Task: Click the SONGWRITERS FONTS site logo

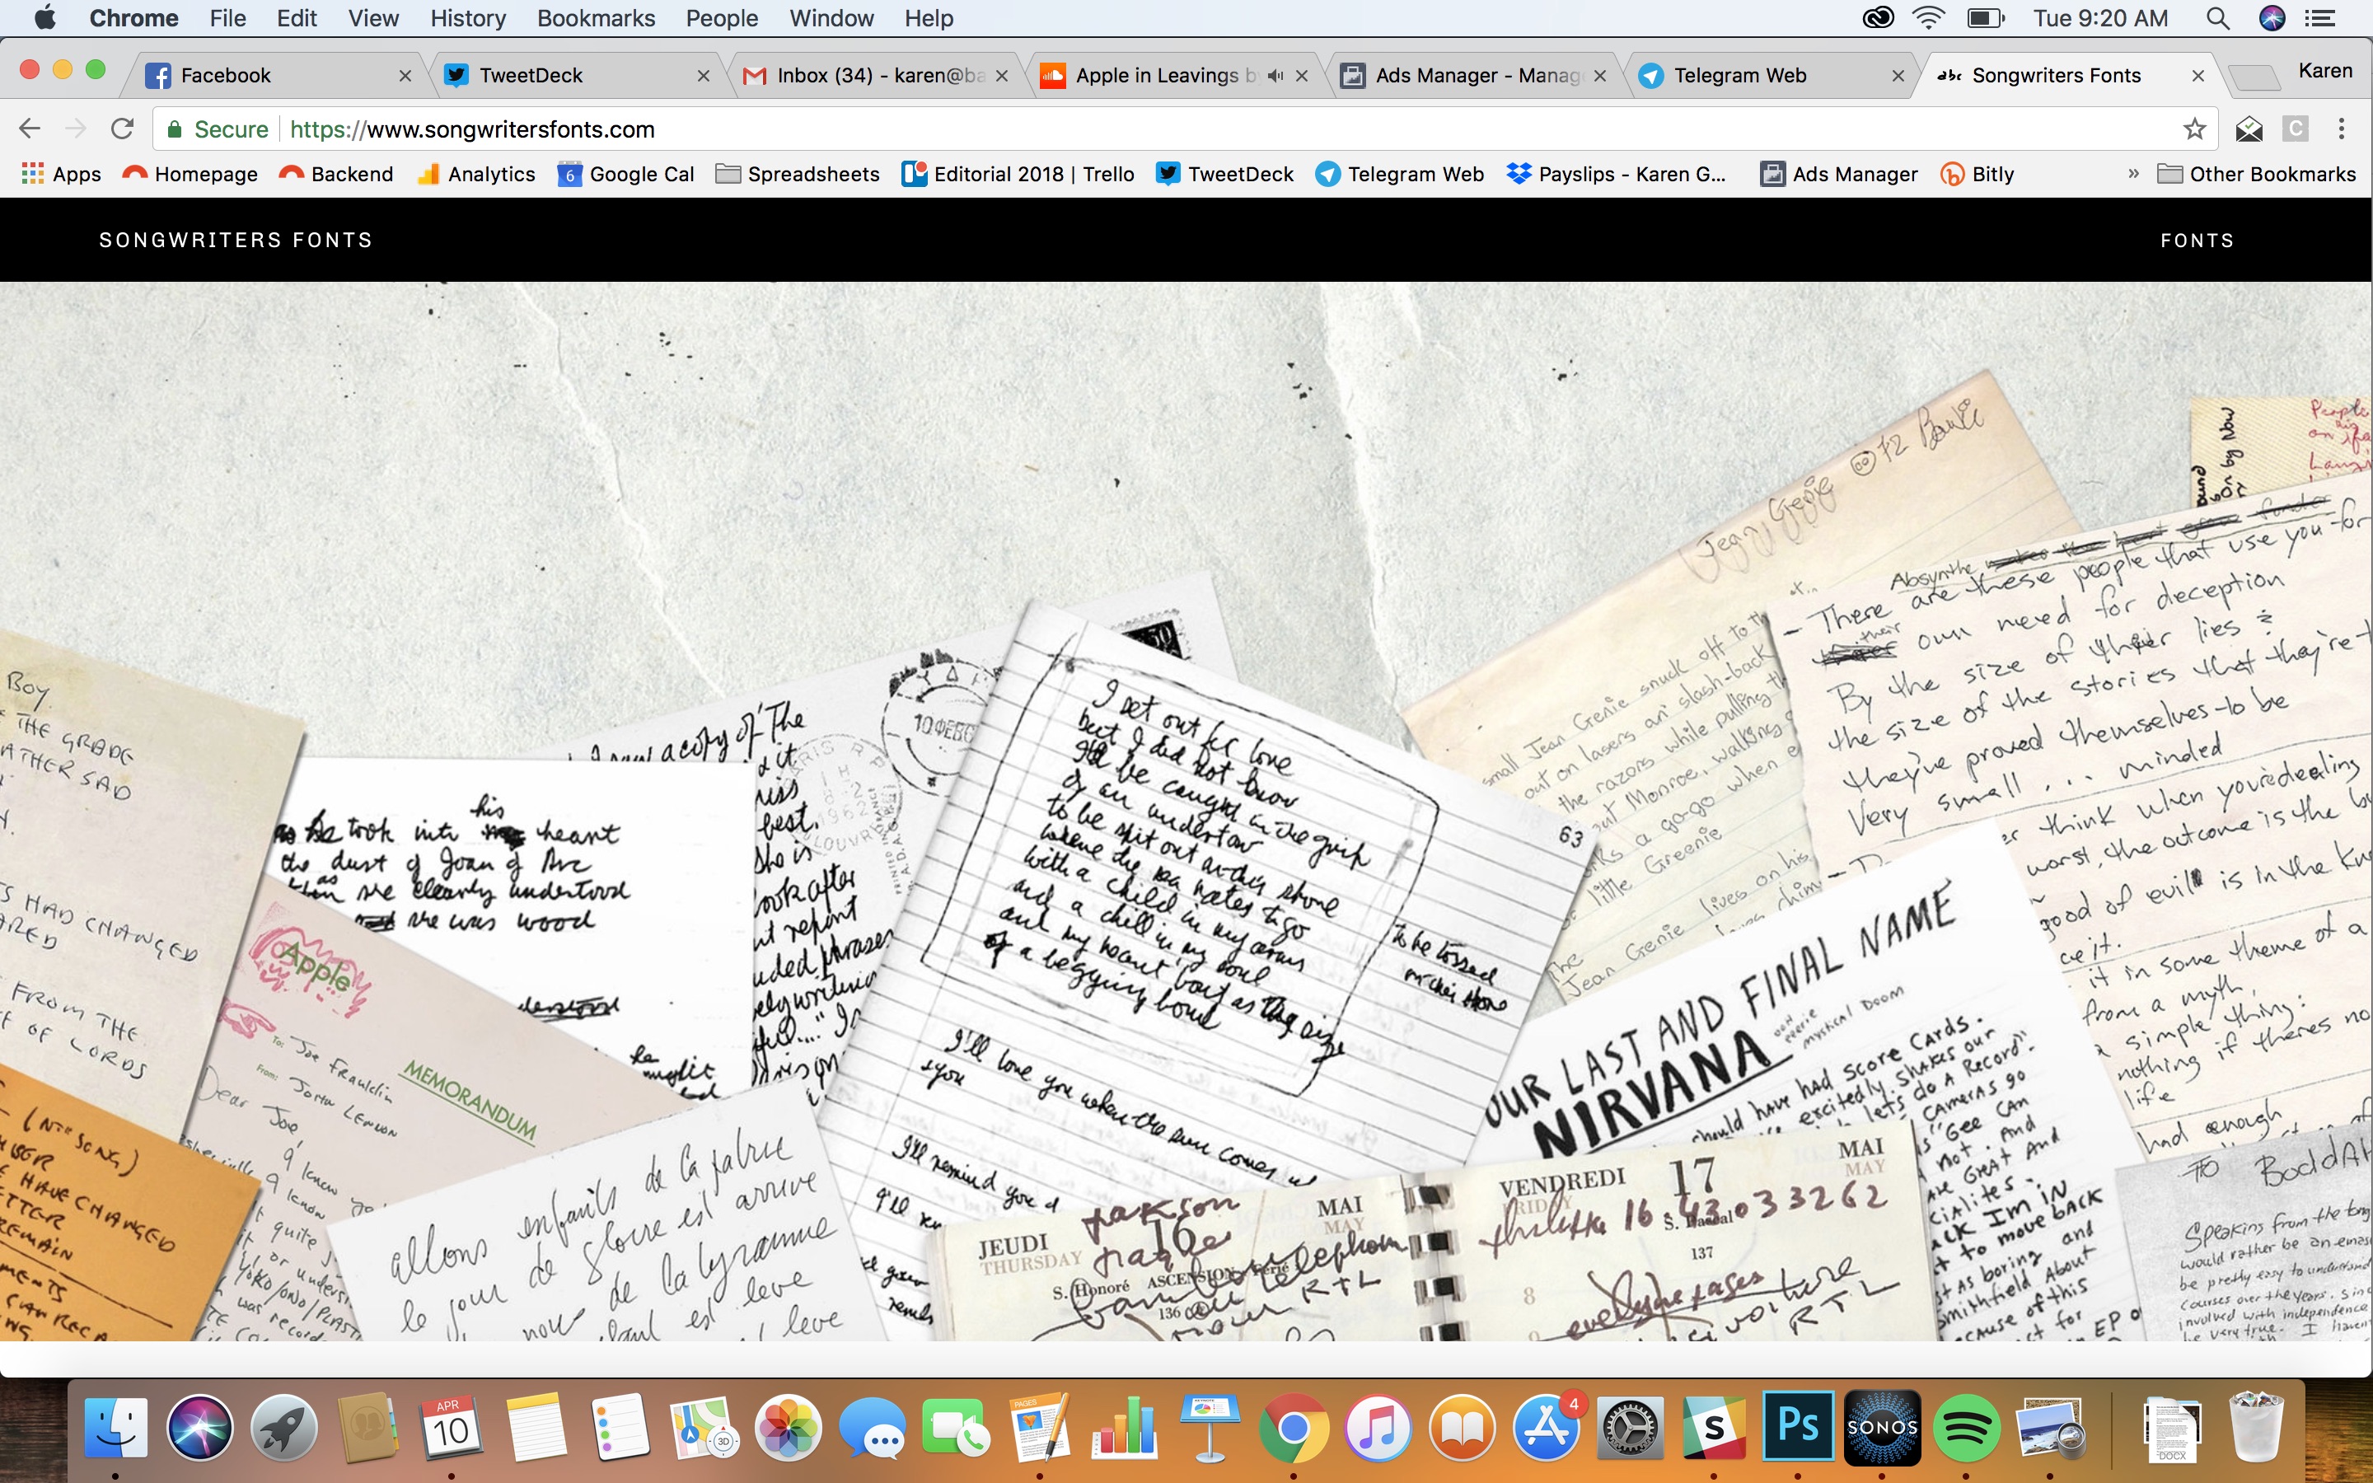Action: click(x=236, y=241)
